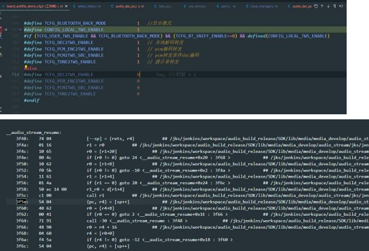Viewport: 369px width, 251px height.
Task: Click the enabled TCFG_PCM2TWS_SBC_ENABLE define with value 1
Action: click(x=74, y=55)
